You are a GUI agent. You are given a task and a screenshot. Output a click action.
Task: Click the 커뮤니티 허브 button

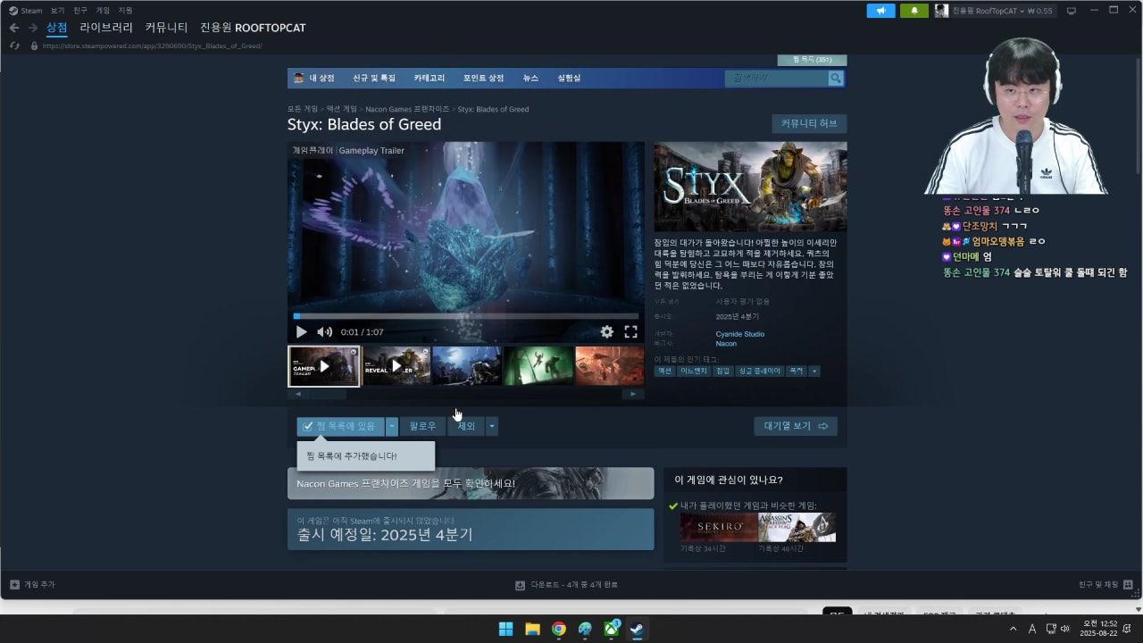click(x=809, y=123)
